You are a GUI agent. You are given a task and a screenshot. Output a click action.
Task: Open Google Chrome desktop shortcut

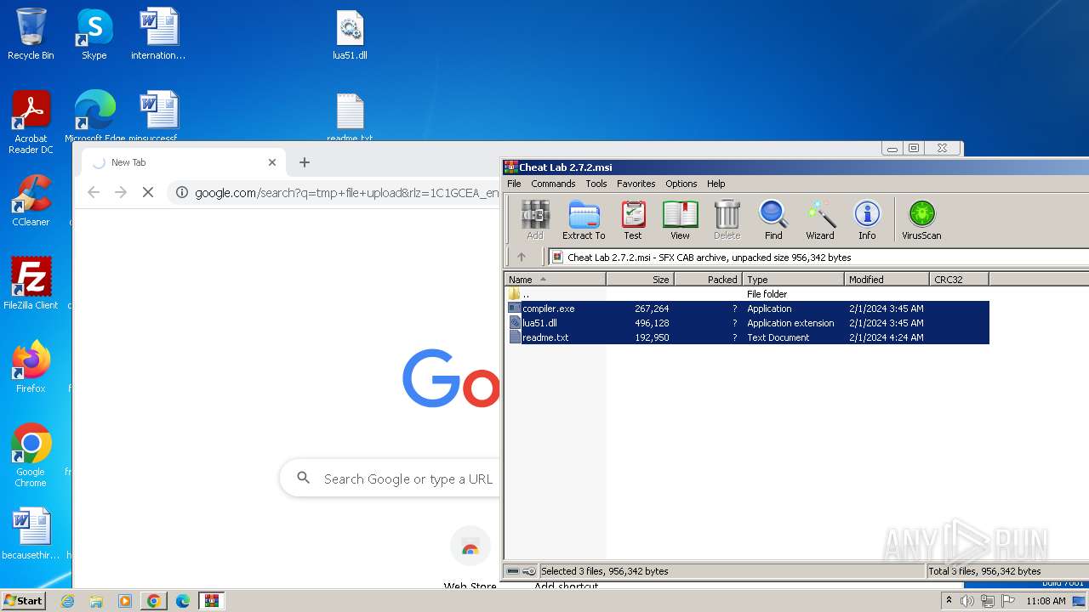tap(31, 456)
